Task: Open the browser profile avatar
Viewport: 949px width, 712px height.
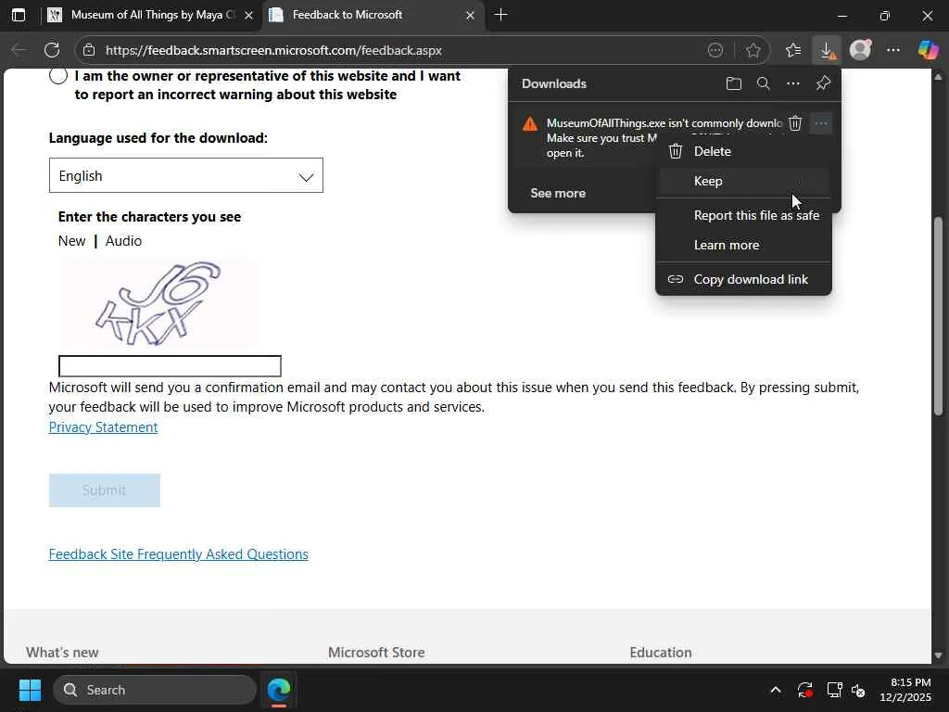Action: coord(860,50)
